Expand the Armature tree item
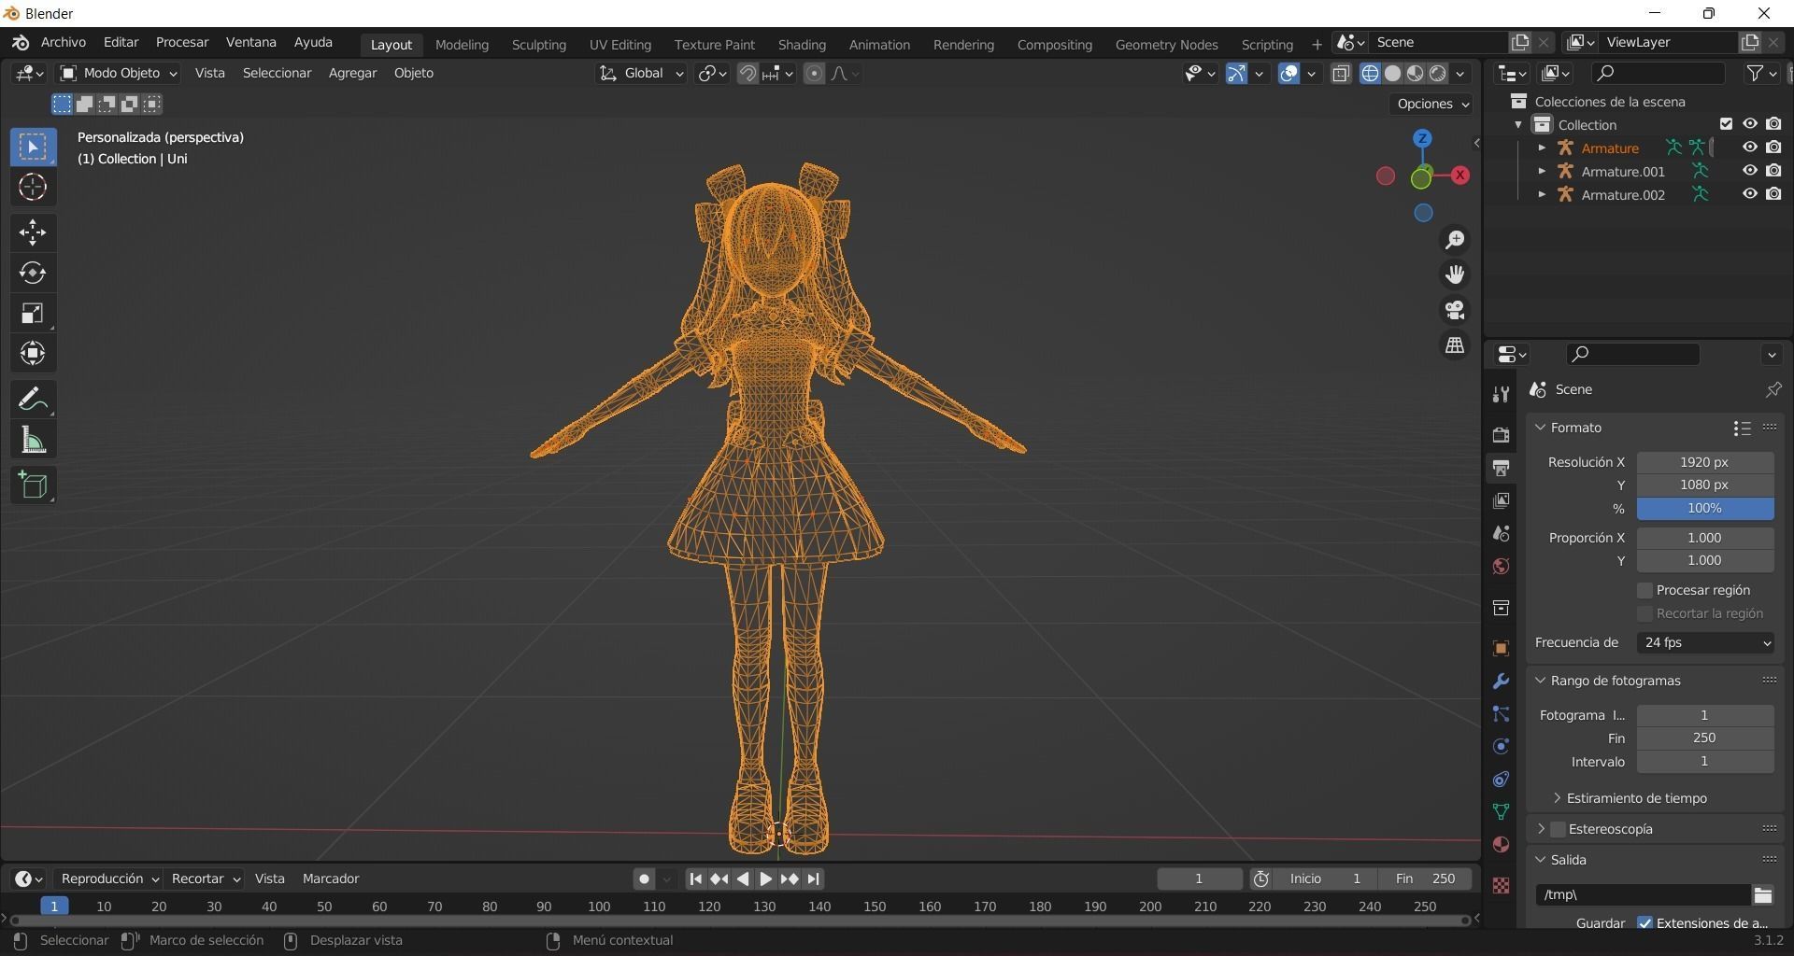 click(1542, 148)
